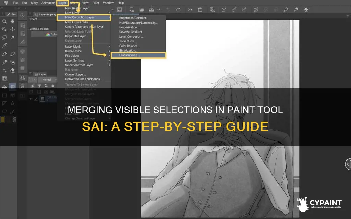Click the Save icon in command bar
This screenshot has height=219, width=351.
point(152,10)
